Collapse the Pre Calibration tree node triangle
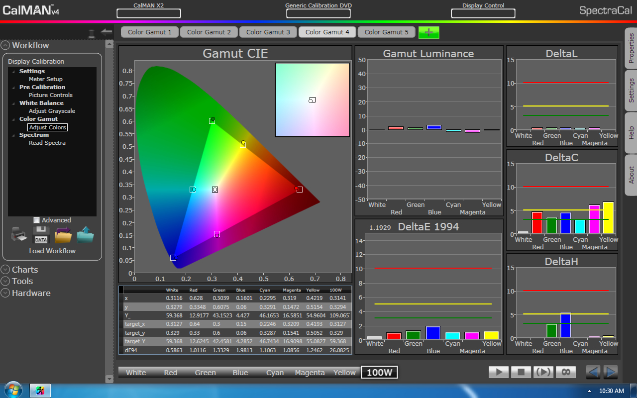The image size is (637, 398). [x=14, y=88]
